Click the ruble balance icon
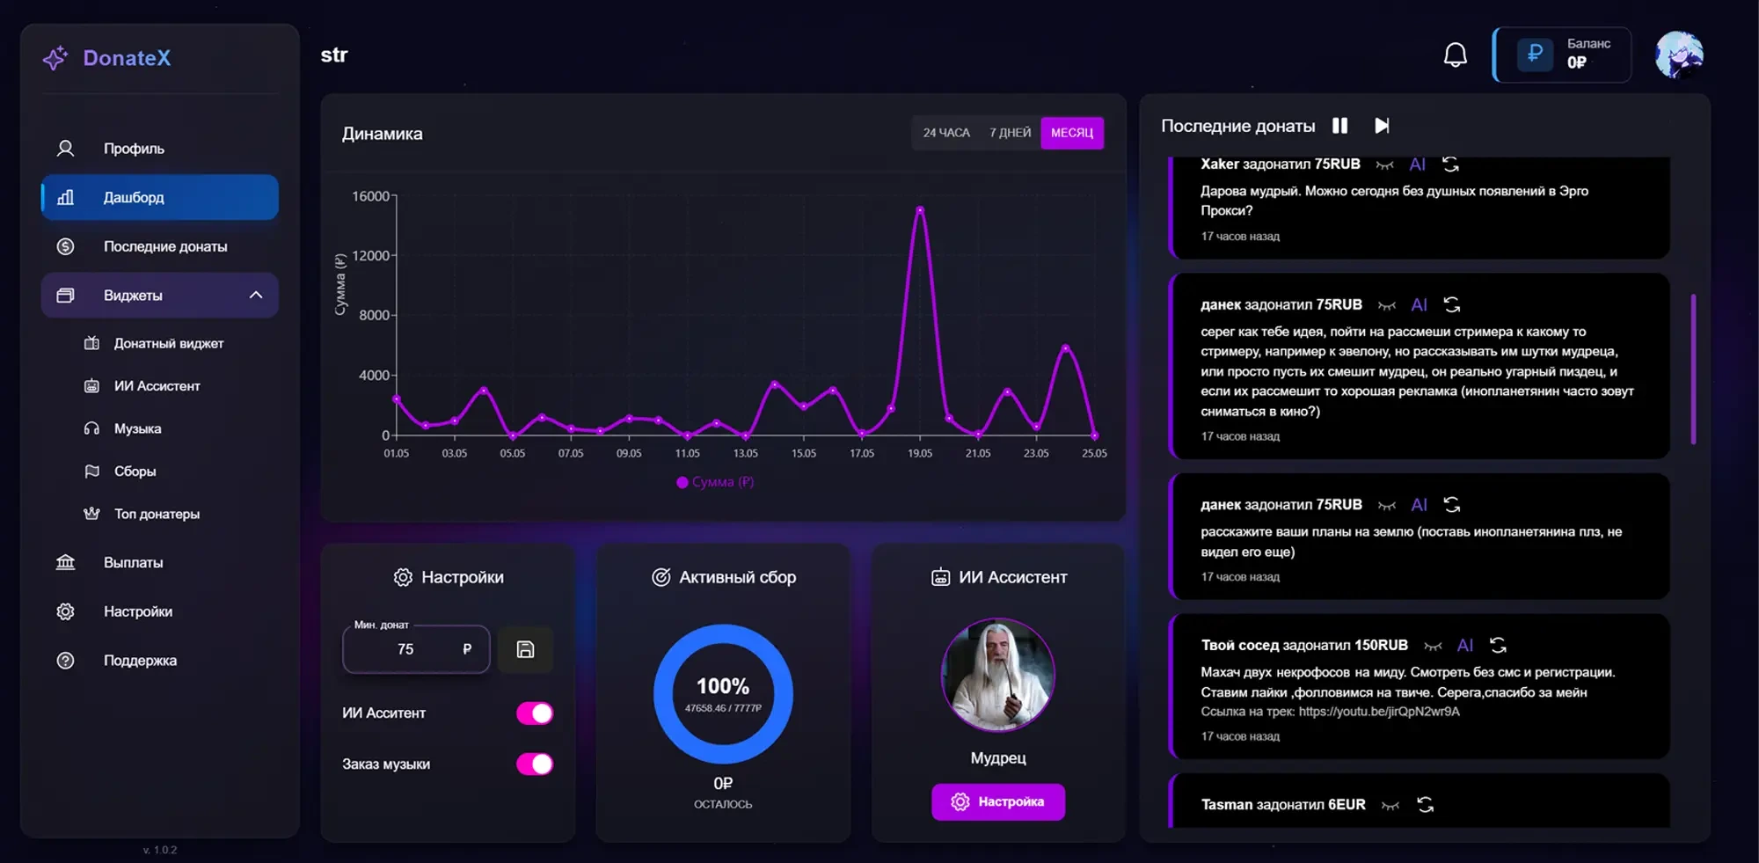This screenshot has width=1759, height=863. click(x=1535, y=55)
